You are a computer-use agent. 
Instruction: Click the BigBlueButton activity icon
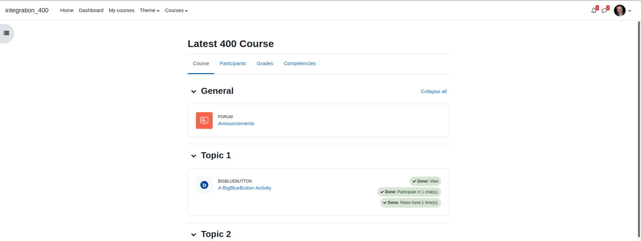coord(204,185)
